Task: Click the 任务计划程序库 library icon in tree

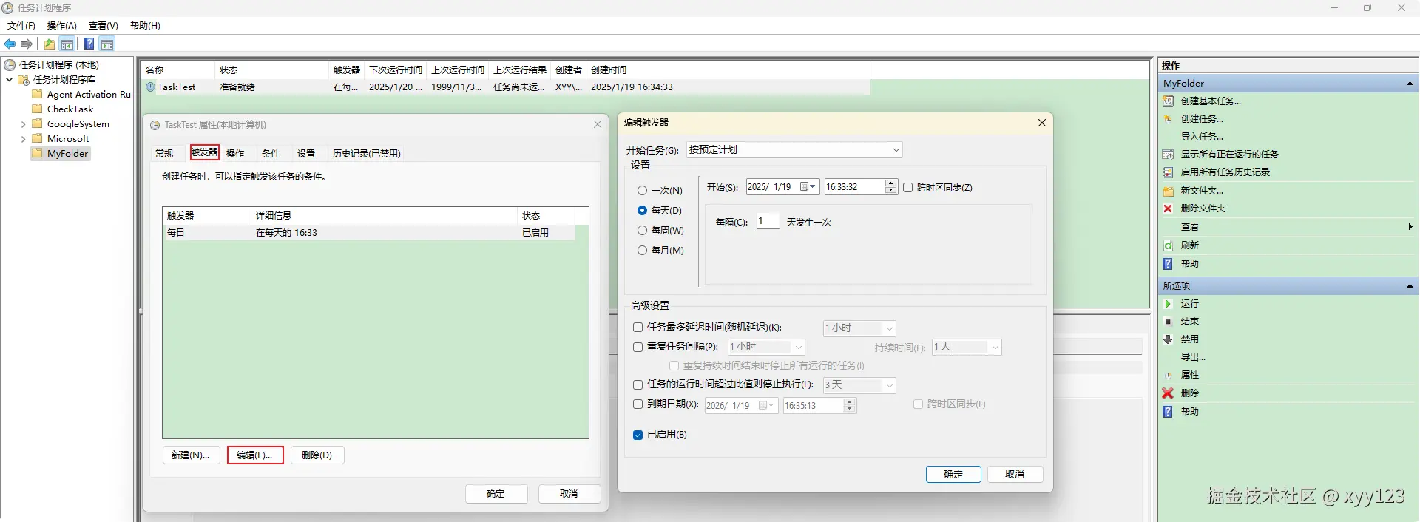Action: point(24,80)
